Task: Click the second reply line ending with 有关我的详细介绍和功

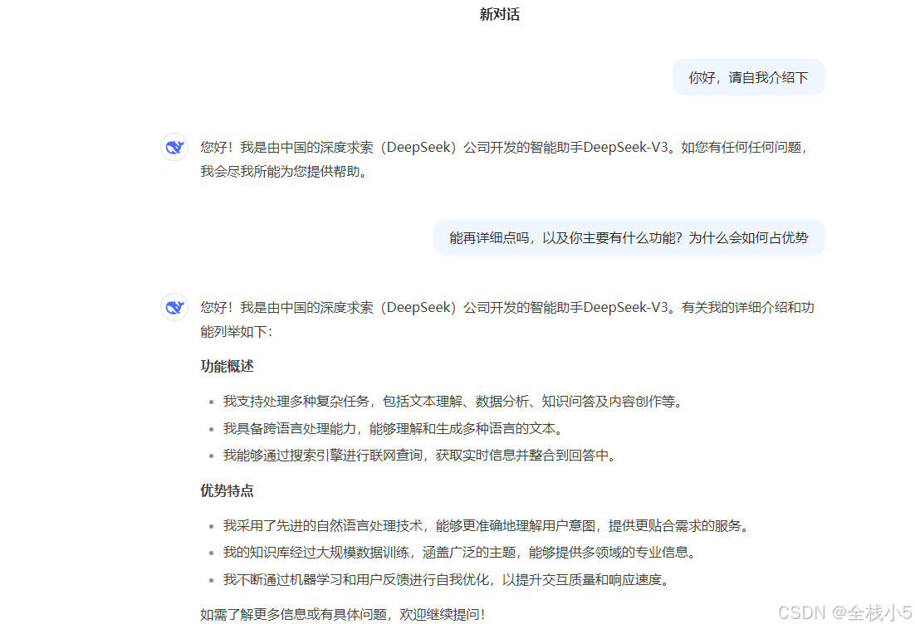Action: click(507, 307)
